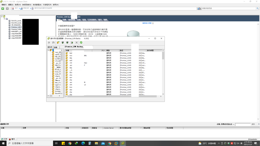Open the 檢視(W) menu
260x146 pixels.
point(18,5)
